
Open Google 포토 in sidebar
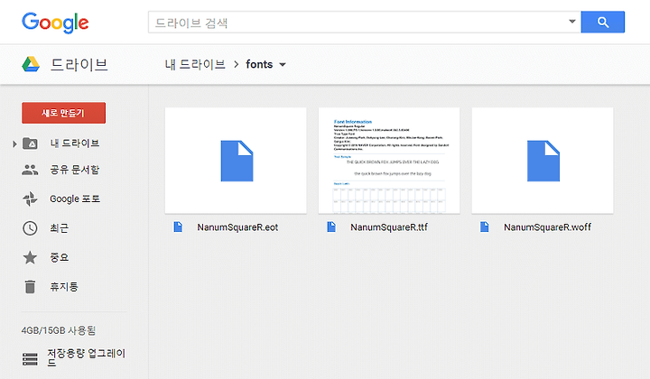pos(75,199)
